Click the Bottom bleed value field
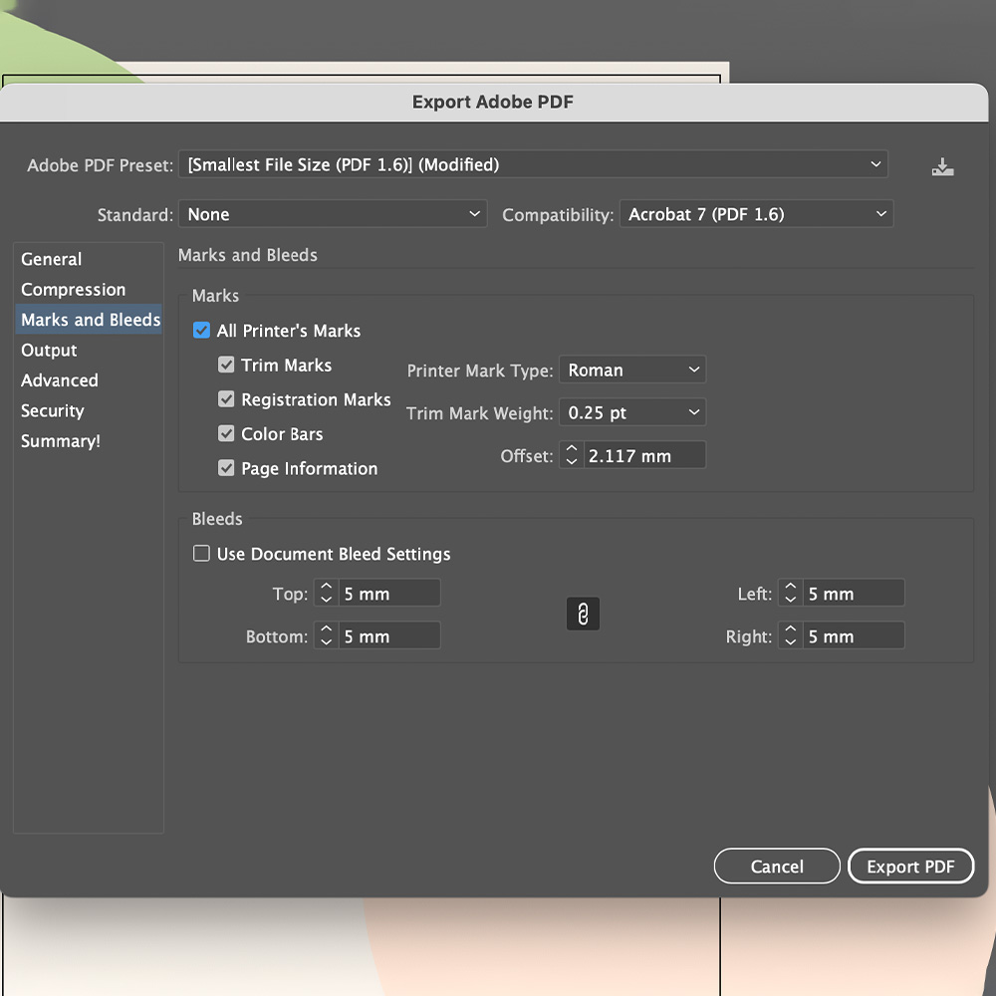The width and height of the screenshot is (996, 996). [388, 635]
